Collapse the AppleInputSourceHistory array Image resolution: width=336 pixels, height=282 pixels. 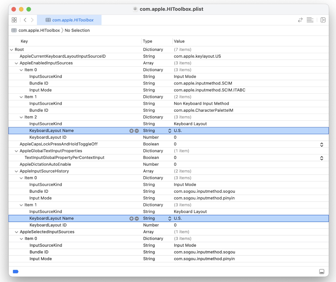(x=16, y=171)
